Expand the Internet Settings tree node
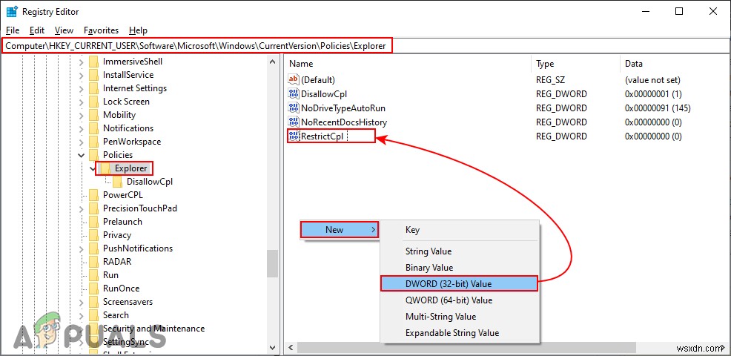Image resolution: width=731 pixels, height=356 pixels. [x=82, y=88]
